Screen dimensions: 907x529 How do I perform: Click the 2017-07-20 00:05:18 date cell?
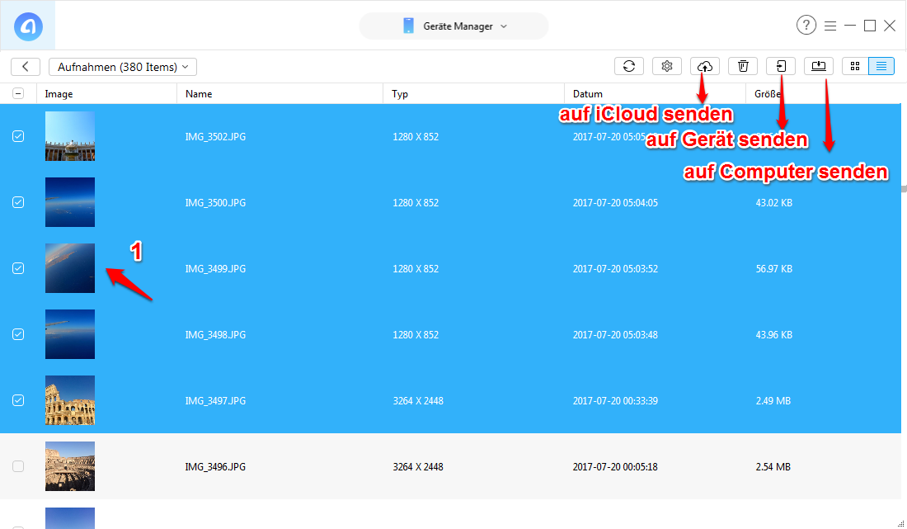click(x=615, y=466)
